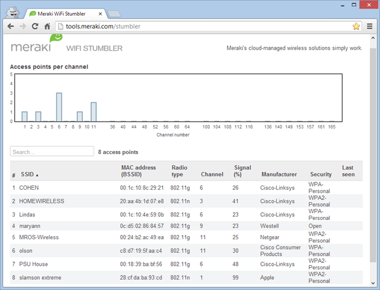Select the maryann SSID
This screenshot has height=290, width=380.
(x=30, y=226)
